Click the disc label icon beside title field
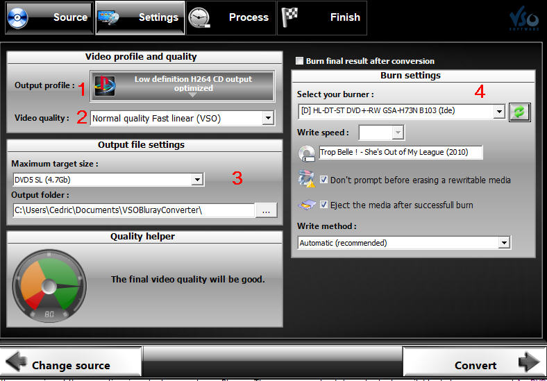This screenshot has height=381, width=547. pos(307,153)
